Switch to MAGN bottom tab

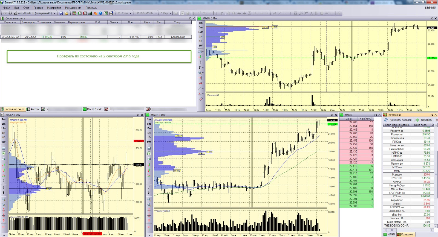389,234
